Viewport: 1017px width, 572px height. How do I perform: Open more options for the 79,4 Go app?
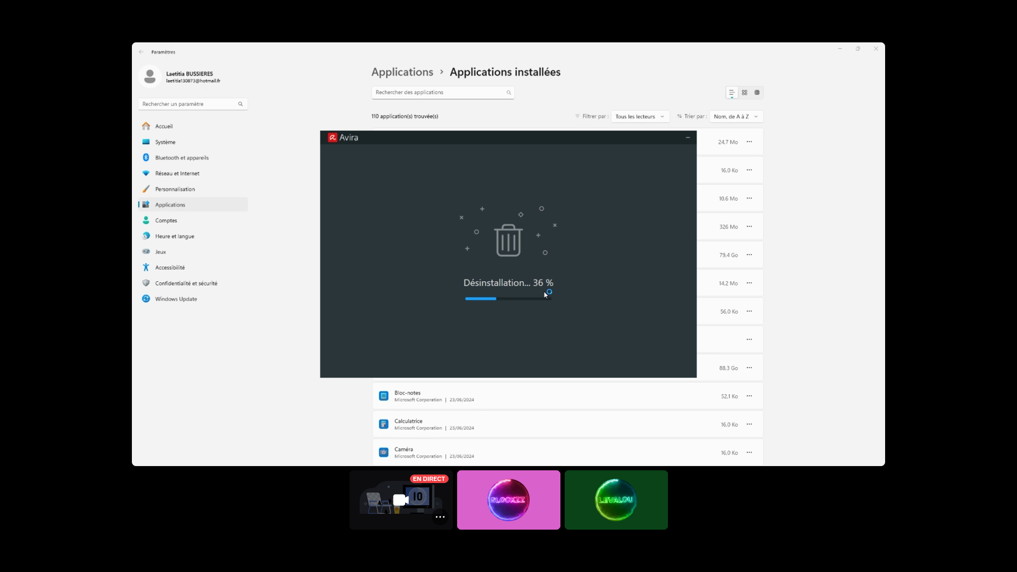[x=750, y=255]
